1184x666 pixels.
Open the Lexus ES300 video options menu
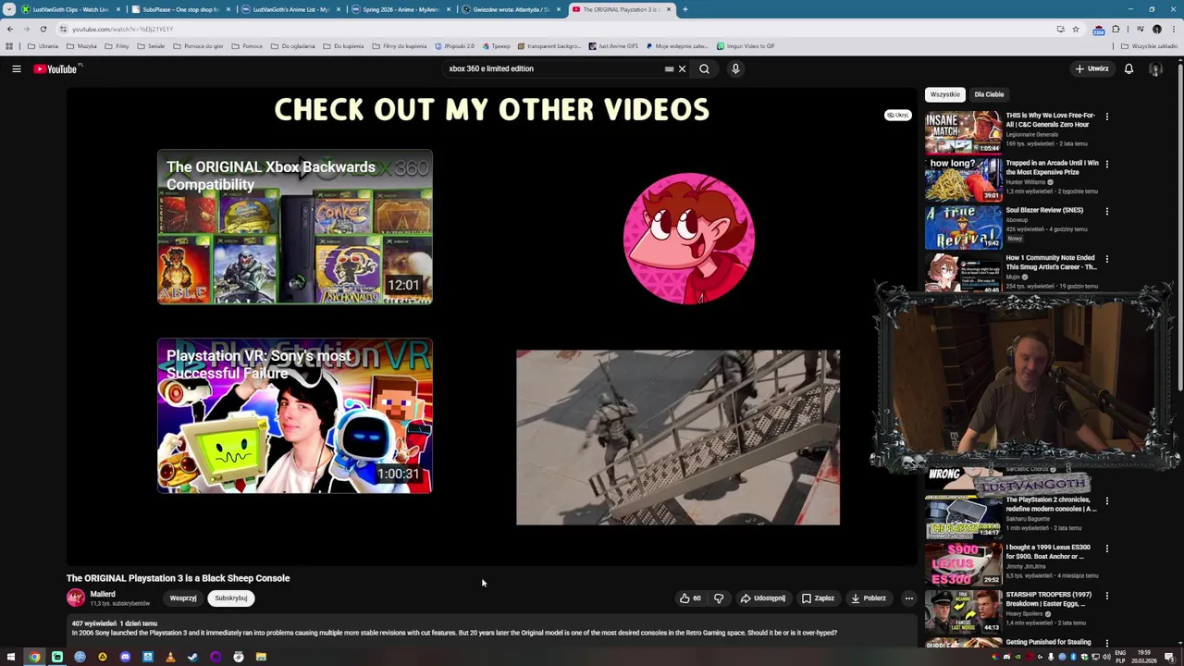[1106, 549]
